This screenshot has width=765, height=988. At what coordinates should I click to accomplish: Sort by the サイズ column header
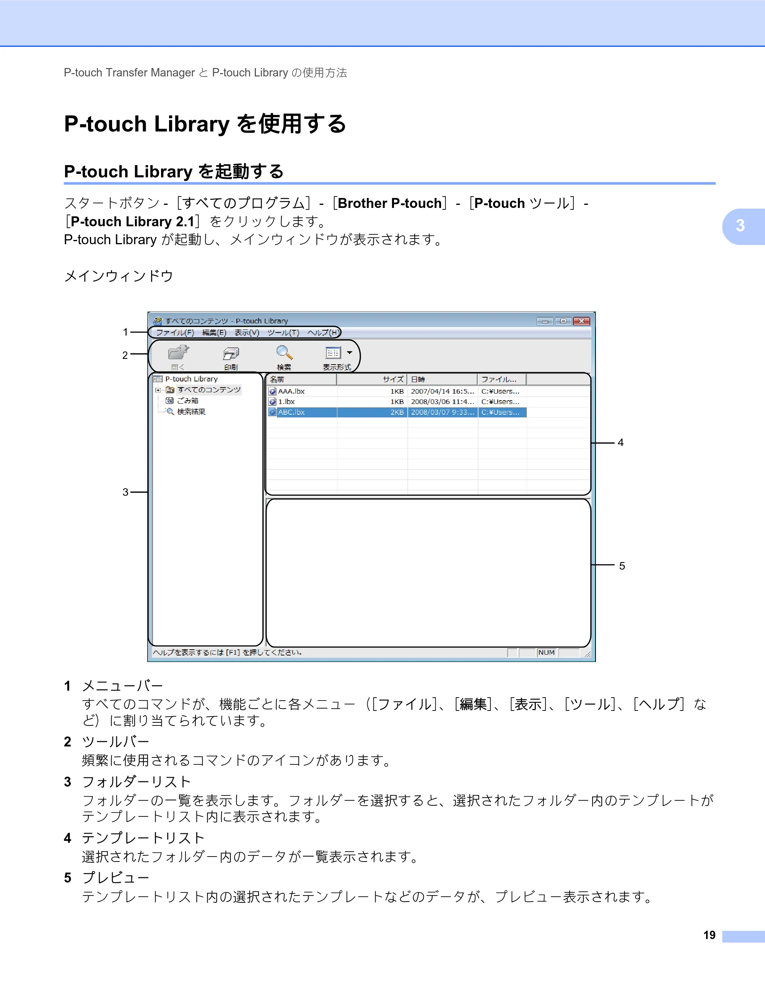[x=372, y=380]
